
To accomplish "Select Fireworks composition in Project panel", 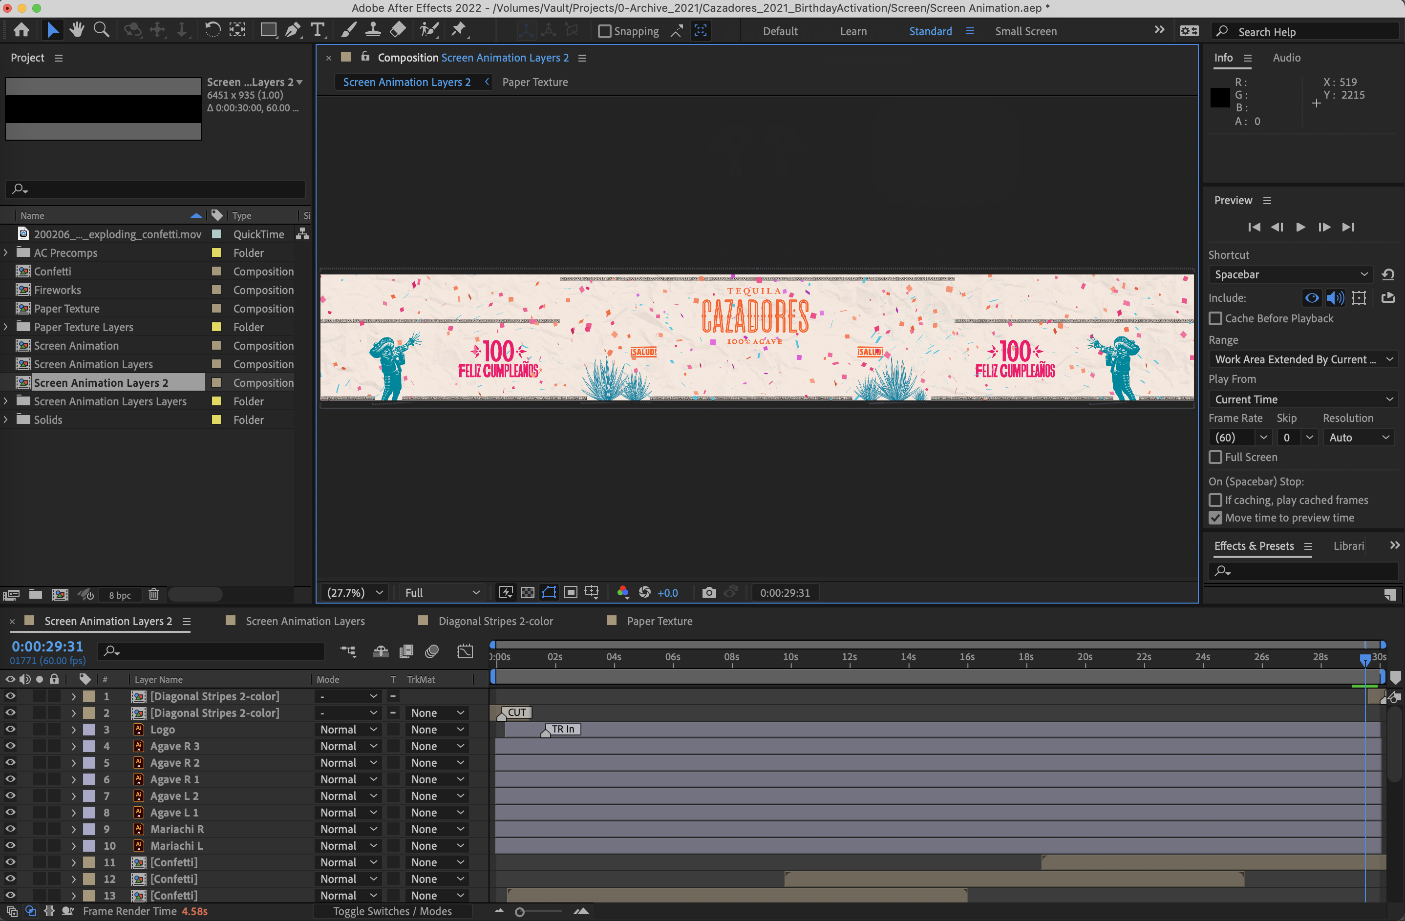I will point(57,290).
